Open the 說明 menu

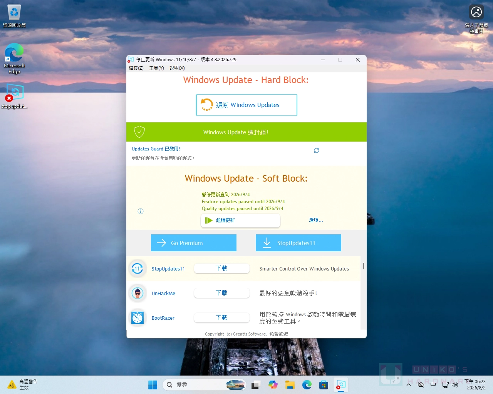click(x=177, y=68)
